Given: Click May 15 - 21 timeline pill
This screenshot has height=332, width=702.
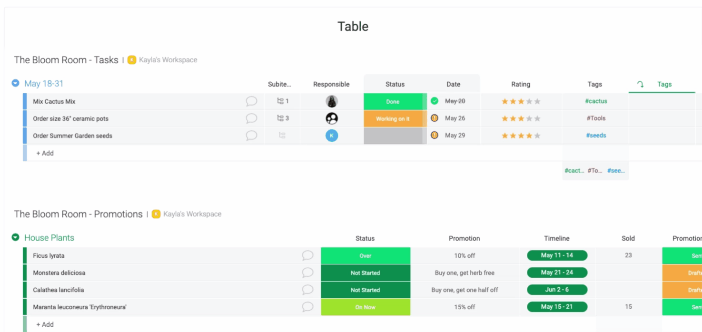Looking at the screenshot, I should pyautogui.click(x=557, y=307).
